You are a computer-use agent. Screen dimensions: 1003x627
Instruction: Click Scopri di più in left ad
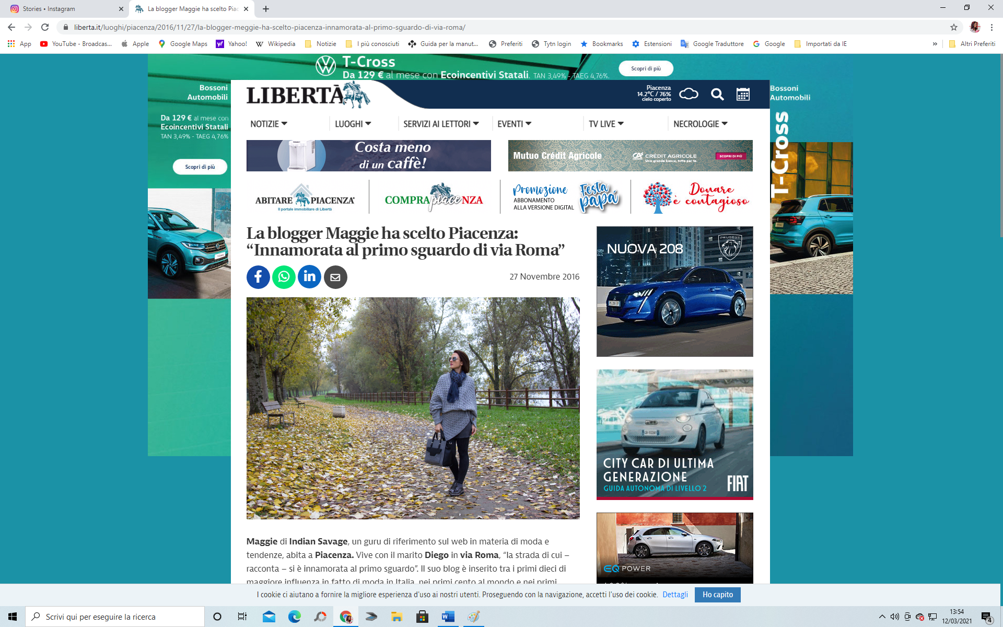tap(200, 167)
